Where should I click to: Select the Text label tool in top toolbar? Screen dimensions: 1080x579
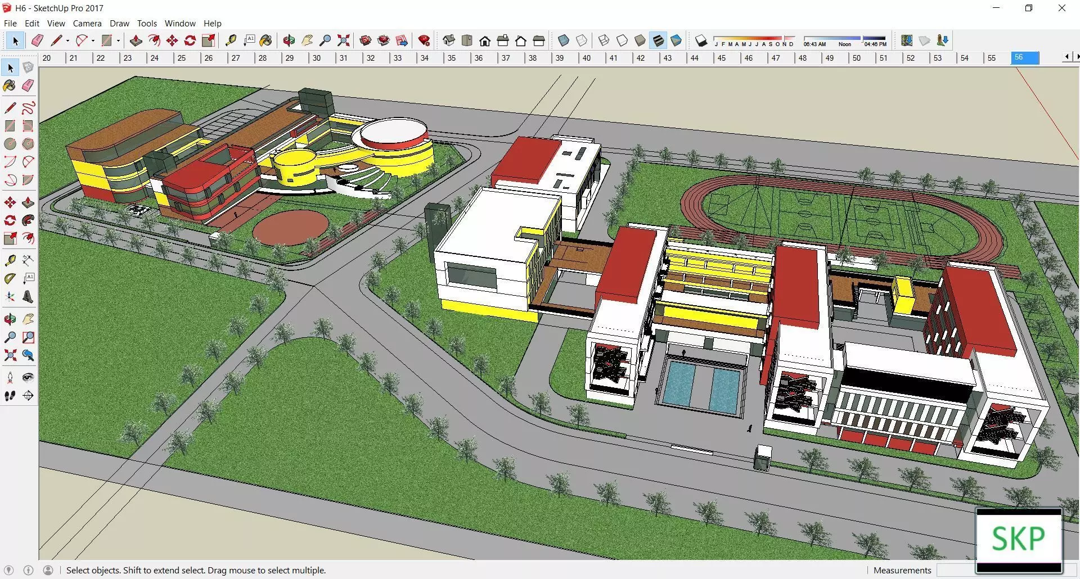(249, 40)
